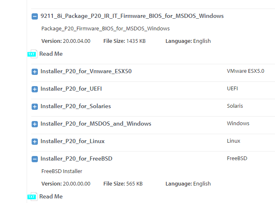Click the Installer_P20_for_Vmware_ESX50 title text
The width and height of the screenshot is (275, 203).
tap(86, 71)
